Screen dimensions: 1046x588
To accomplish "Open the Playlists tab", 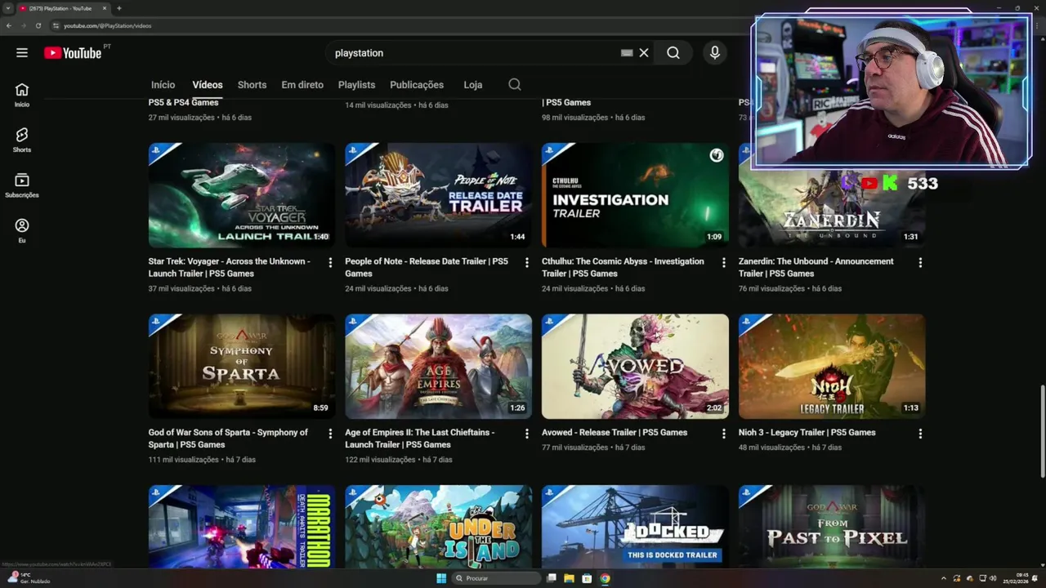I will [x=356, y=85].
